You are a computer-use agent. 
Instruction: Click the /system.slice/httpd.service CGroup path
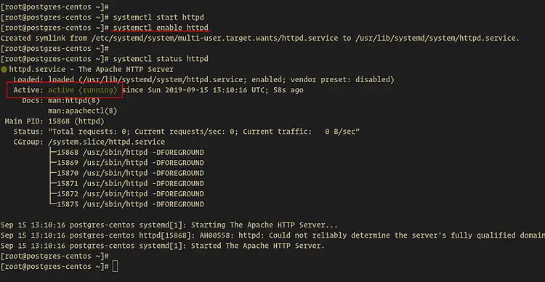[106, 142]
